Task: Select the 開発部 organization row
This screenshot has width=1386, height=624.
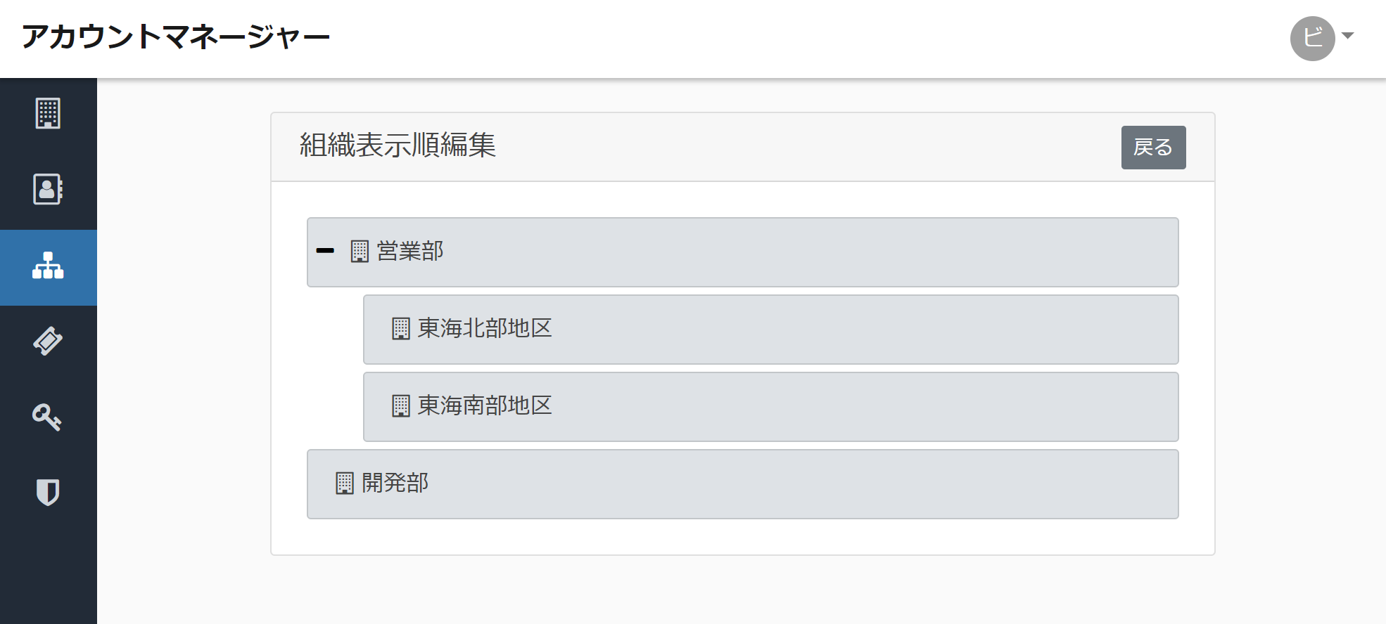Action: (742, 484)
